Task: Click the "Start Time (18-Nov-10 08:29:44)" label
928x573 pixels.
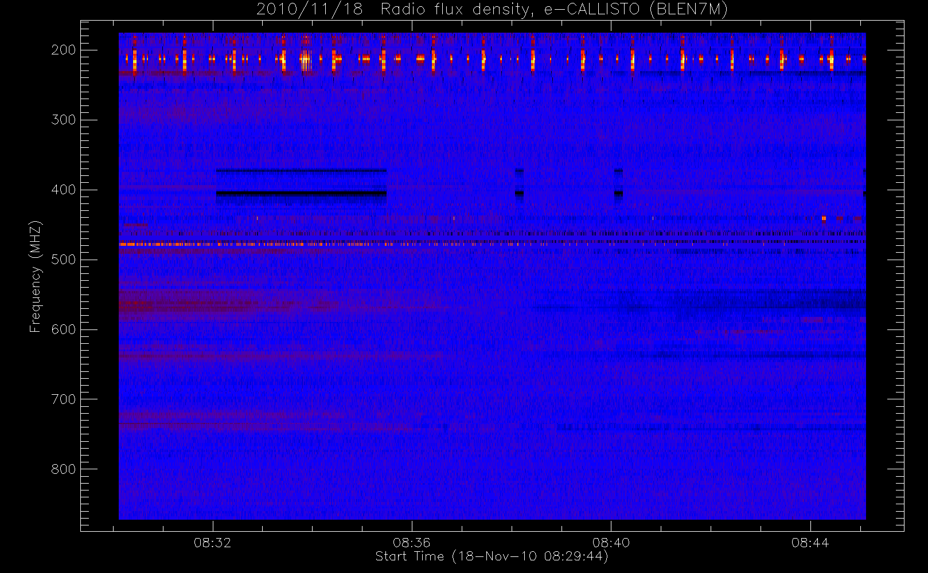Action: point(492,556)
